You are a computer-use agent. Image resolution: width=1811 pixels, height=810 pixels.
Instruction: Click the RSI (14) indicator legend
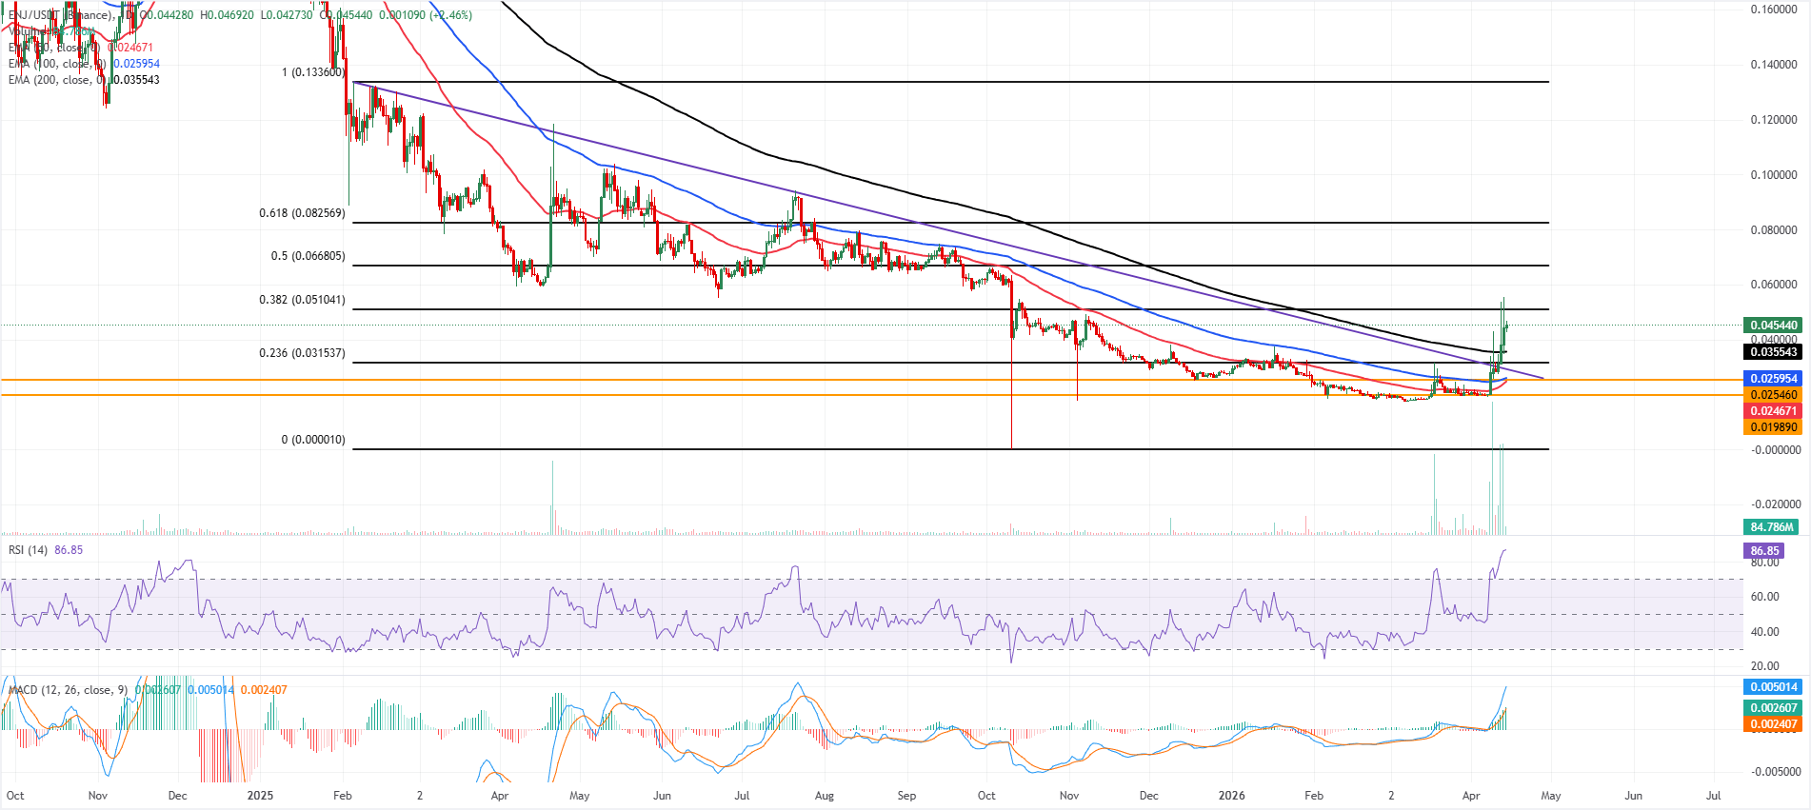click(x=29, y=550)
